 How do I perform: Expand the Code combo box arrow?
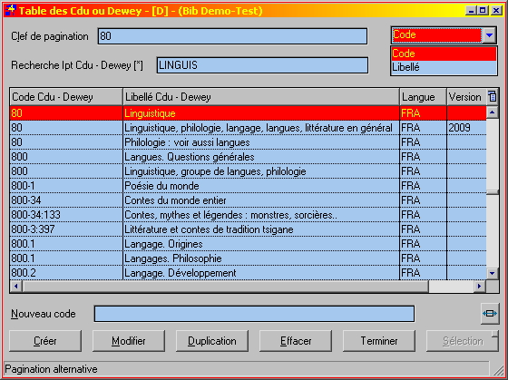(x=490, y=35)
